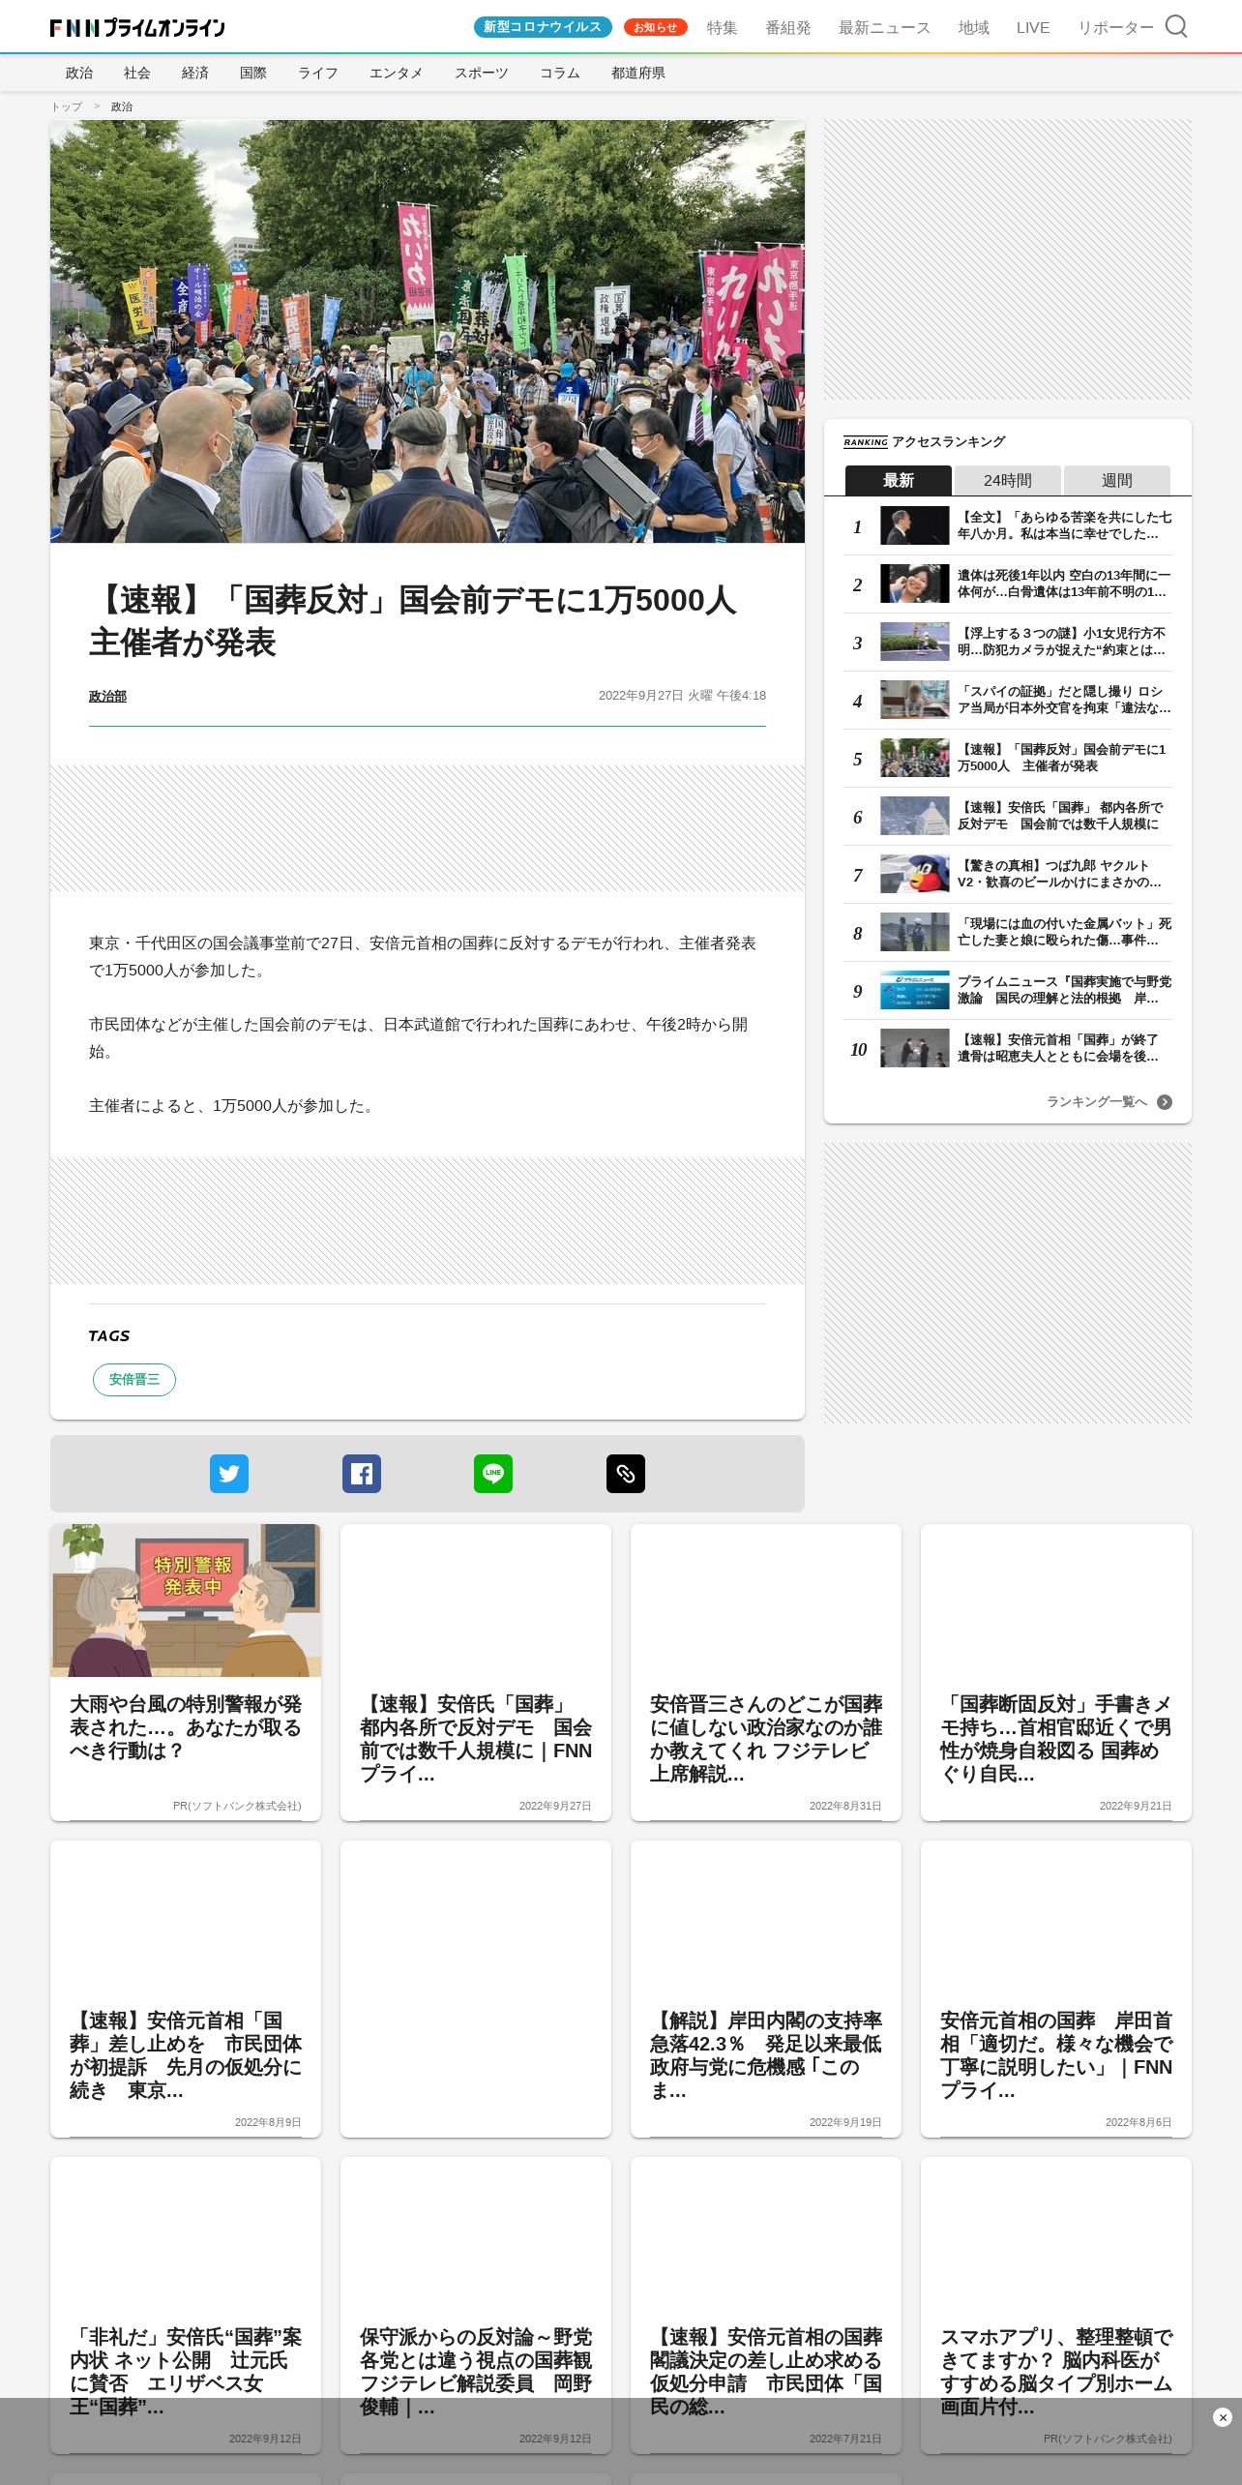Select the 都道府県 category
The image size is (1242, 2485).
click(x=638, y=73)
